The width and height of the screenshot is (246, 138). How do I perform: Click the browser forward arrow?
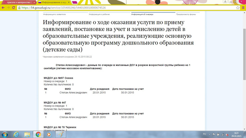pos(8,8)
